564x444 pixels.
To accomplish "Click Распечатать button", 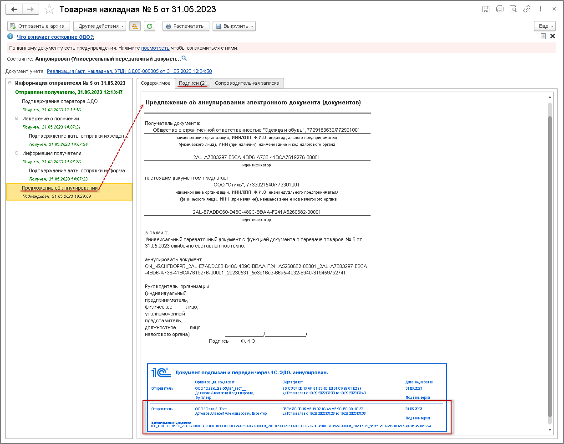I will pos(186,26).
